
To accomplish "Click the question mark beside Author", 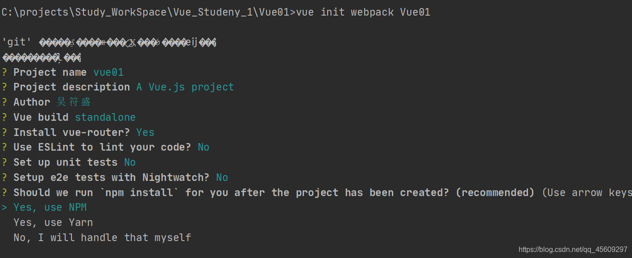I will [x=4, y=102].
